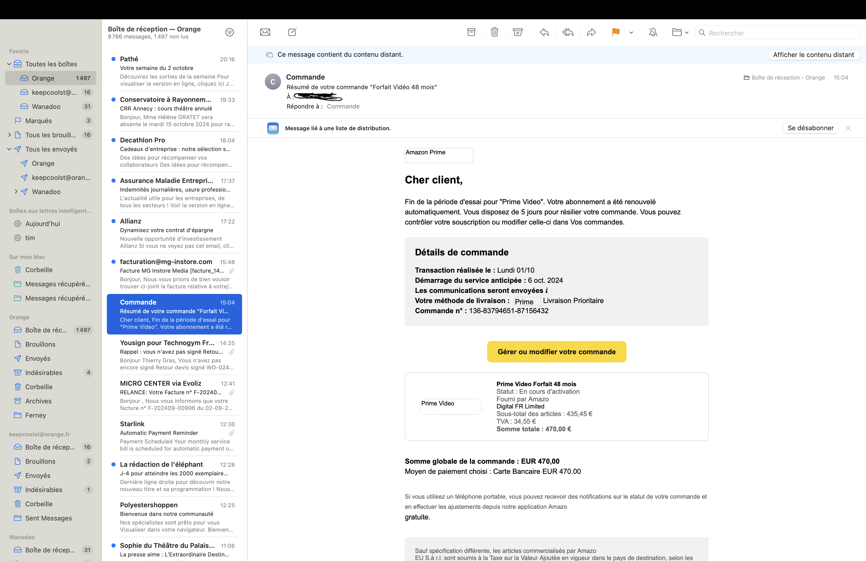The width and height of the screenshot is (866, 561).
Task: Open Conservatoire à Rayonnement message
Action: [174, 112]
